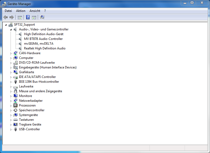
Task: Click the Realtek High Definition Audio speaker icon
Action: (21, 48)
